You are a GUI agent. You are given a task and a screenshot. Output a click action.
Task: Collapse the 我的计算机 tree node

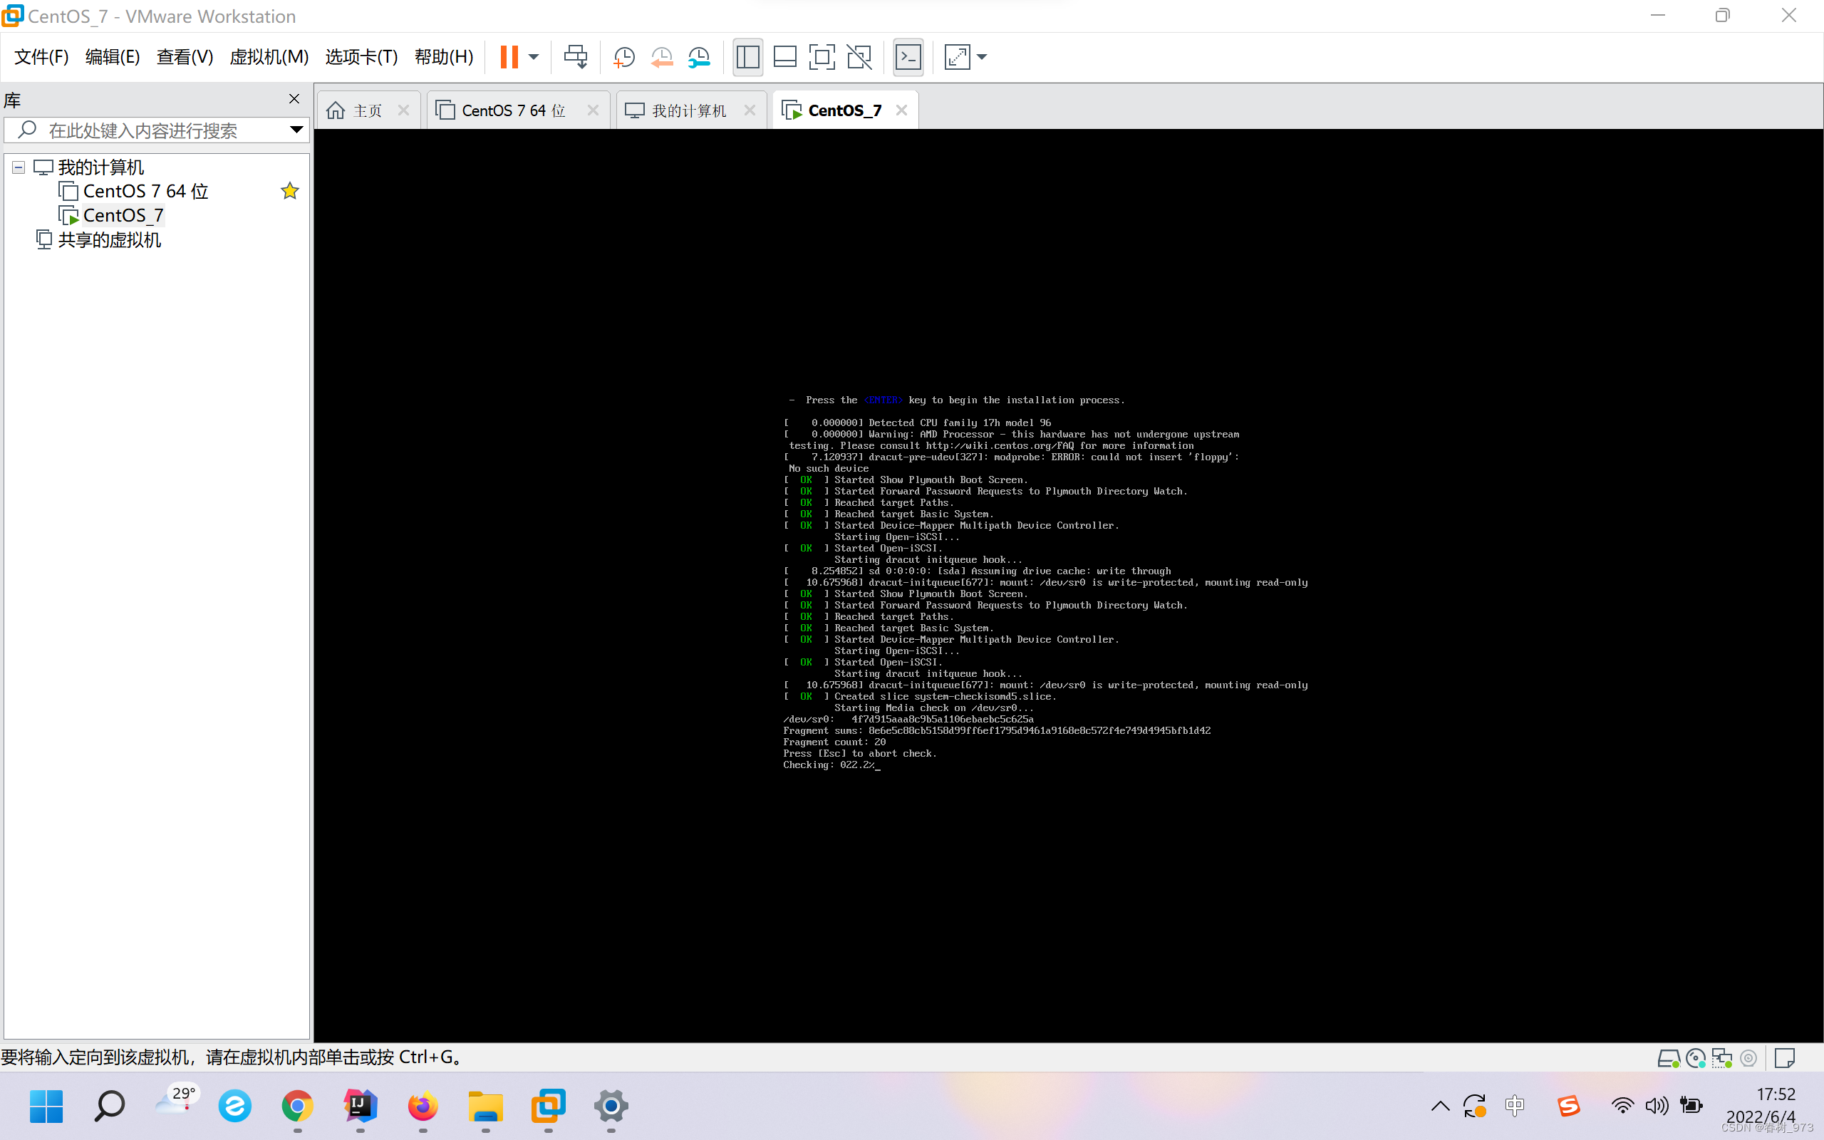(19, 167)
